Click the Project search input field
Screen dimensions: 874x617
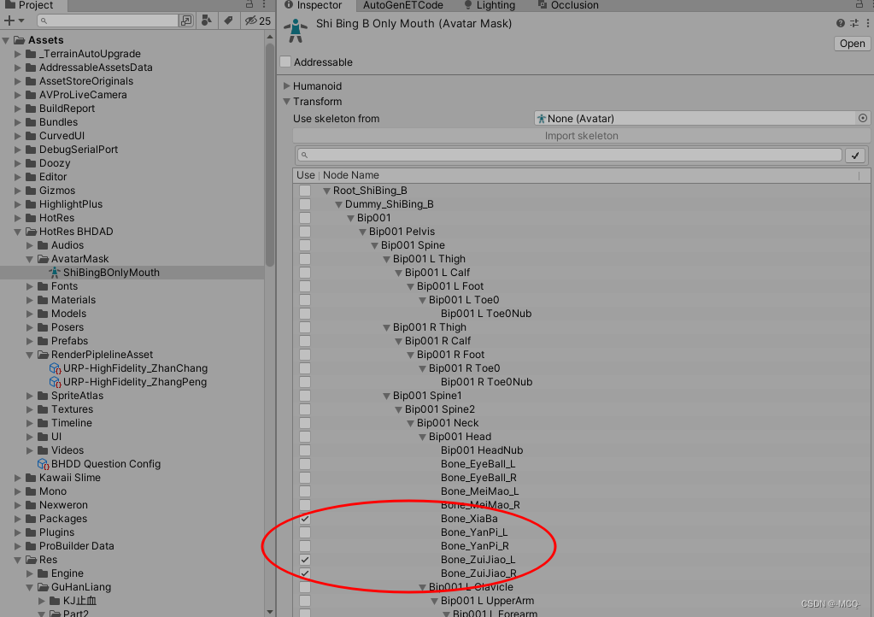coord(108,21)
